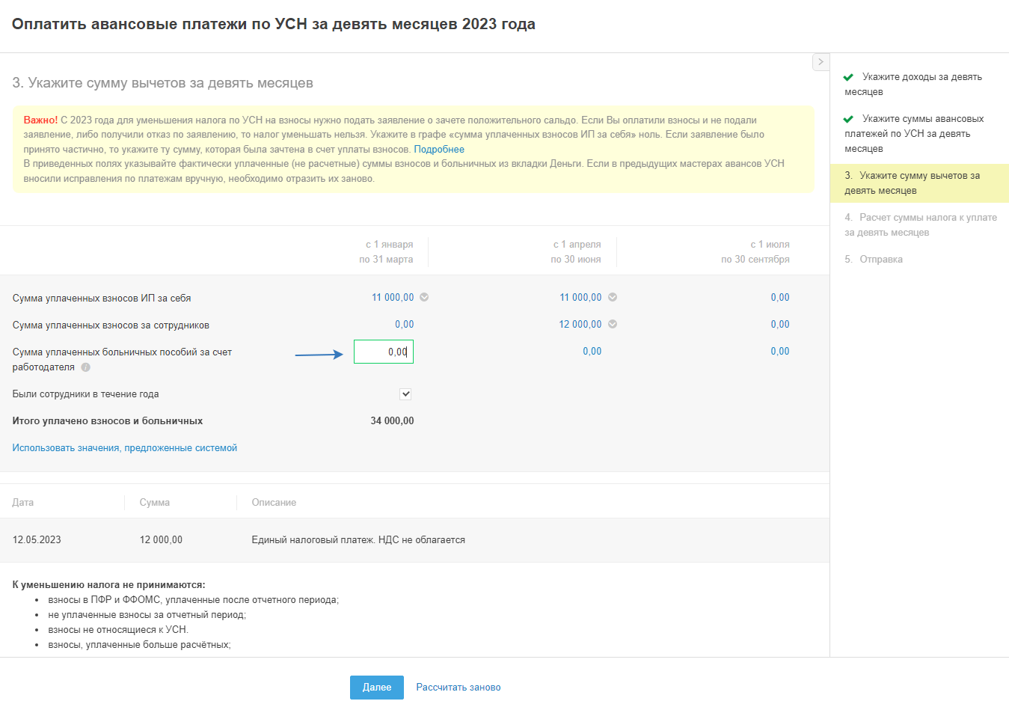Edit July–September self contributions value 0,00
Image resolution: width=1009 pixels, height=707 pixels.
(x=780, y=297)
